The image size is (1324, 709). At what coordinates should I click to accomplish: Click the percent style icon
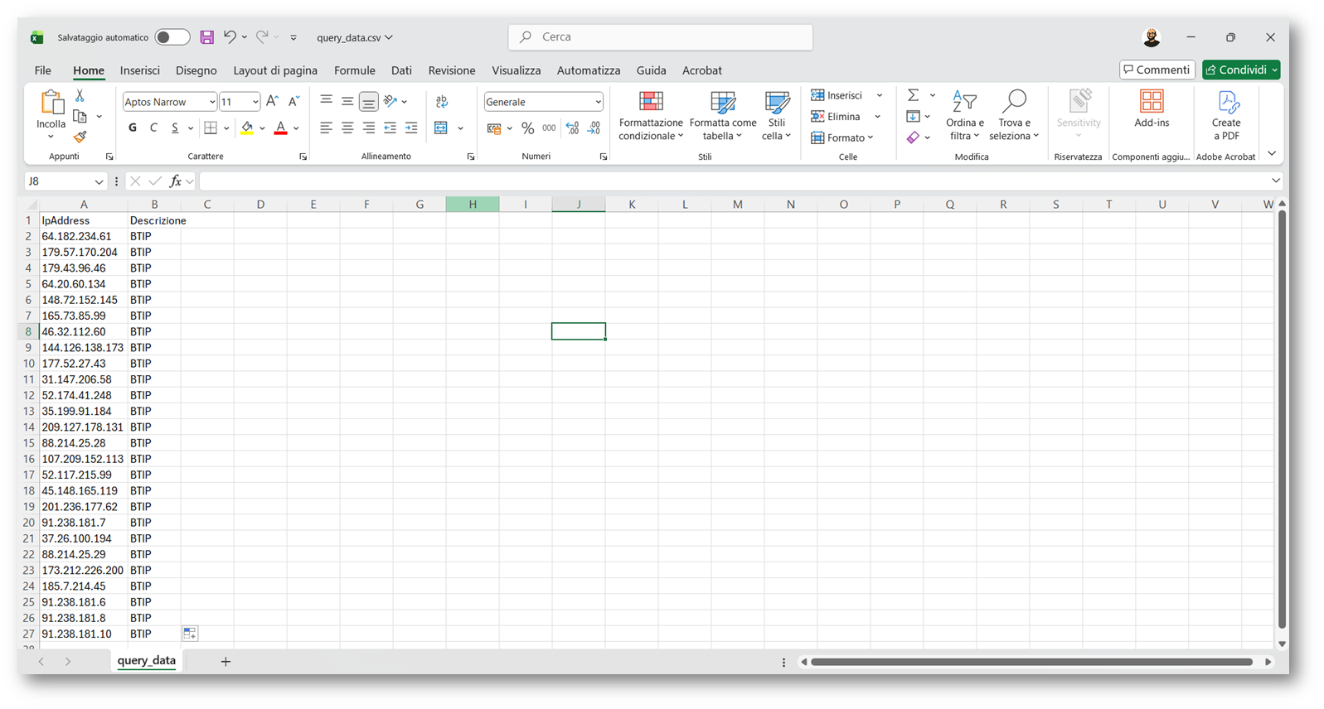coord(527,128)
